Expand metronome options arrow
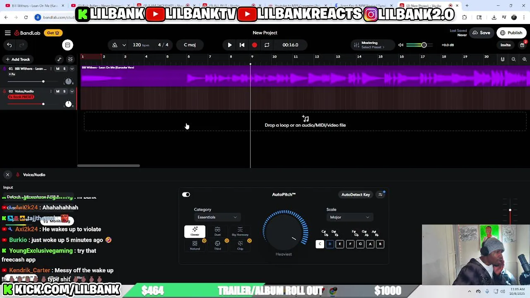530x298 pixels. tap(124, 45)
